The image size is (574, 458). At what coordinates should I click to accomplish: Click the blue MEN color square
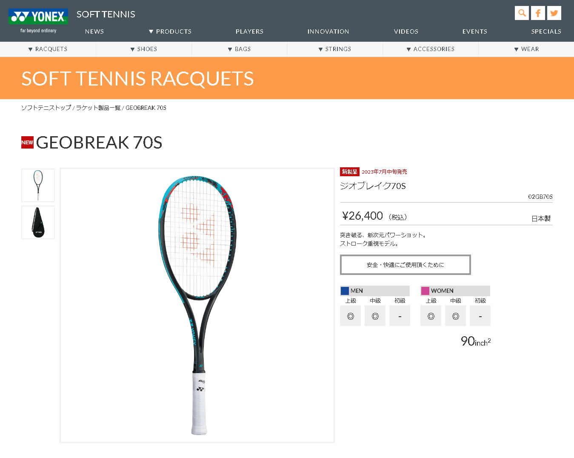tap(345, 291)
